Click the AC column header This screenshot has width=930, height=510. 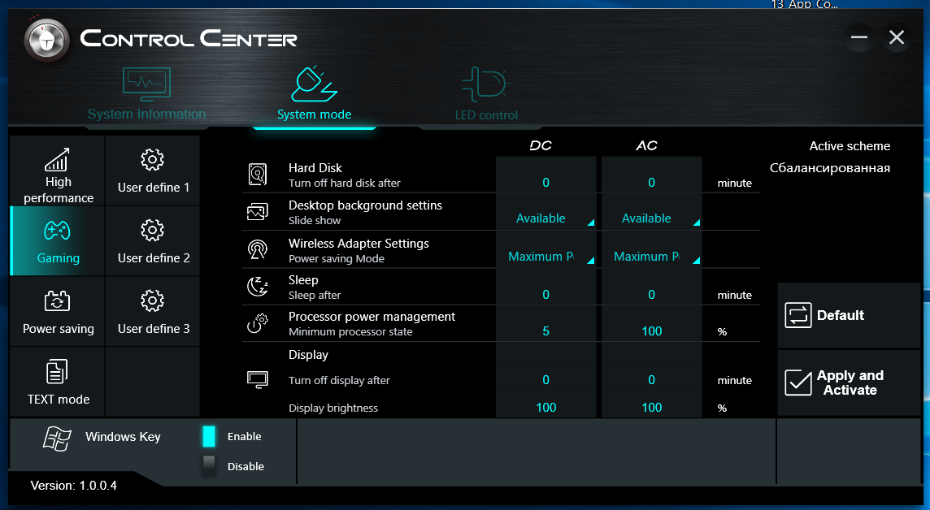(646, 145)
